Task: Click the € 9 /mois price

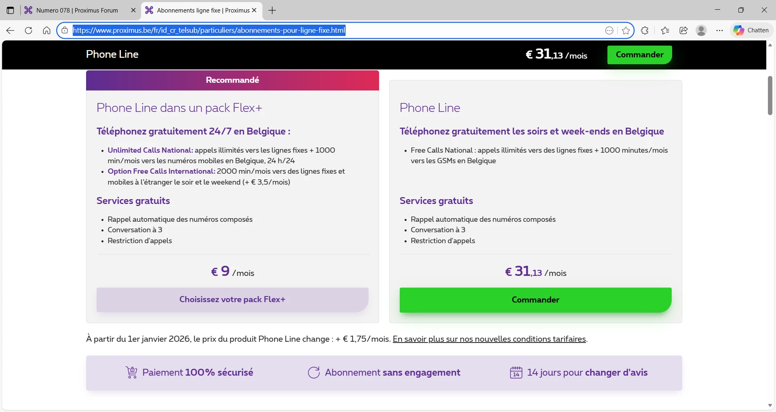Action: pyautogui.click(x=232, y=271)
